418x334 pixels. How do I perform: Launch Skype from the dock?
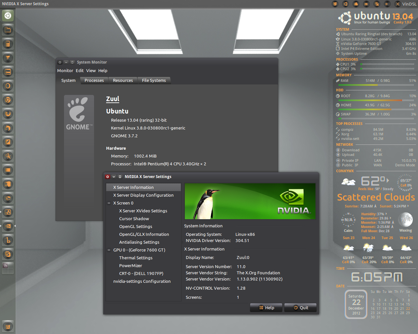[x=8, y=254]
